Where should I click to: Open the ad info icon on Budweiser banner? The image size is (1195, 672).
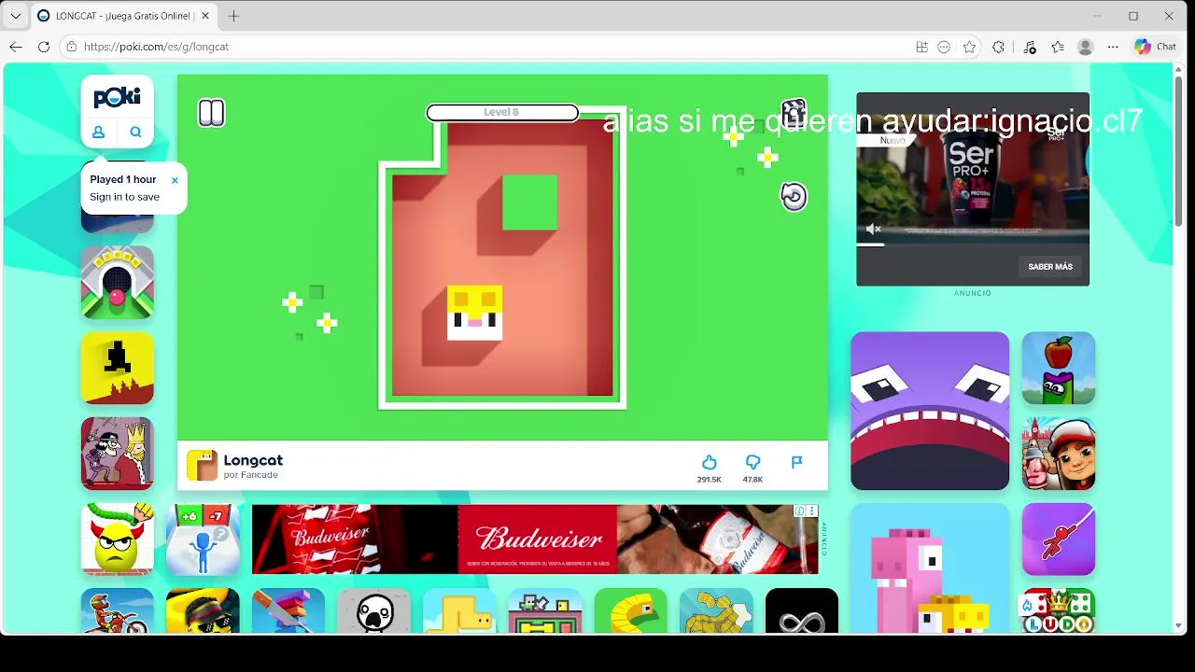pos(799,511)
